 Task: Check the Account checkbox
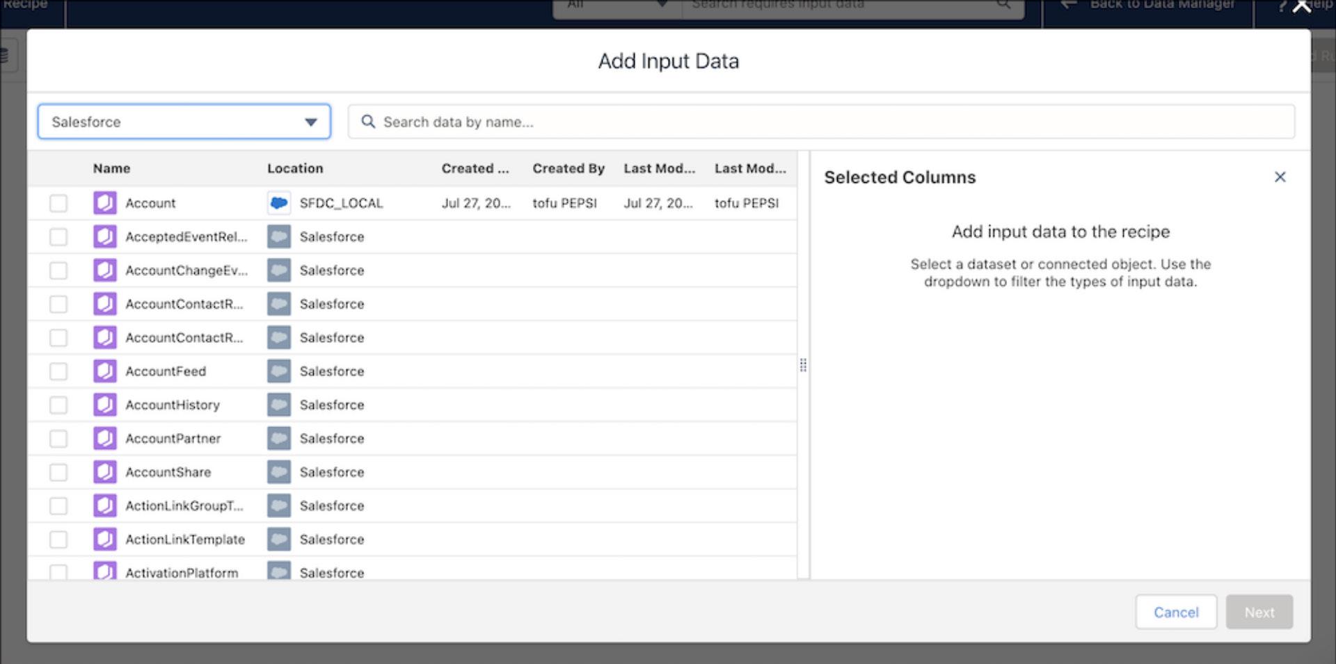(58, 203)
